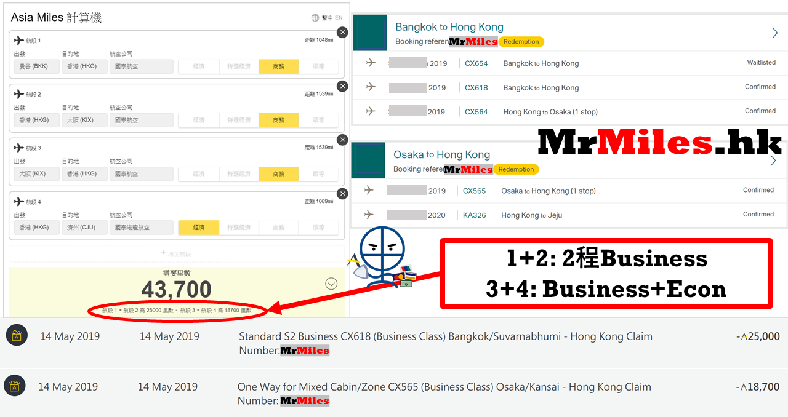Select 經濟 class for 航段 1
Viewport: 788px width, 417px height.
(199, 66)
